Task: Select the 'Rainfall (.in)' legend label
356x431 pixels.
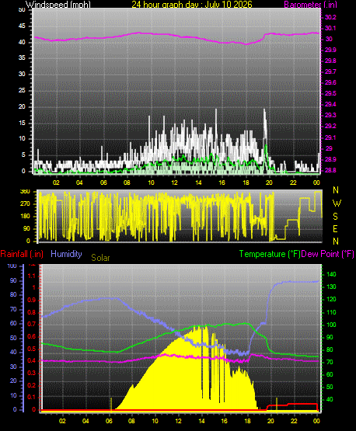Action: (x=22, y=254)
